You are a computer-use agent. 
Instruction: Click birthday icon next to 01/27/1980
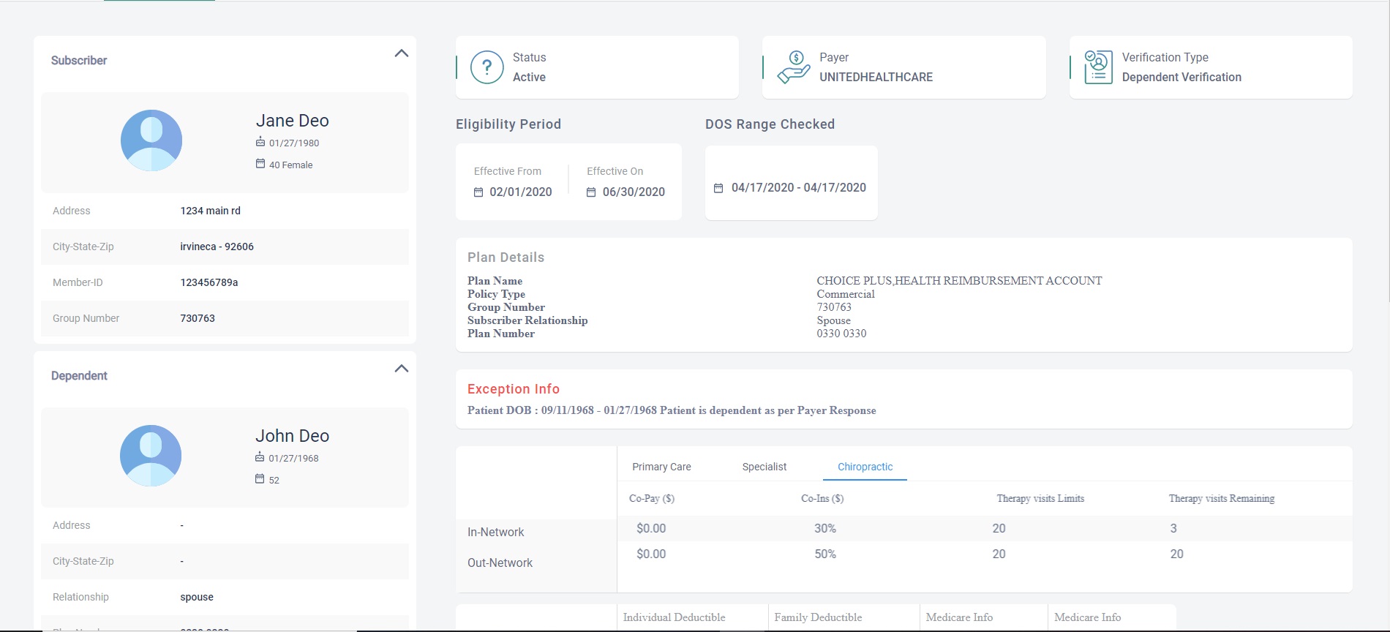pyautogui.click(x=260, y=143)
